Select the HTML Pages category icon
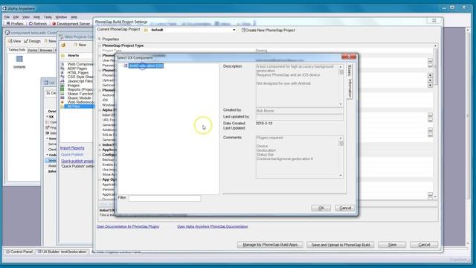The height and width of the screenshot is (268, 476). 62,73
